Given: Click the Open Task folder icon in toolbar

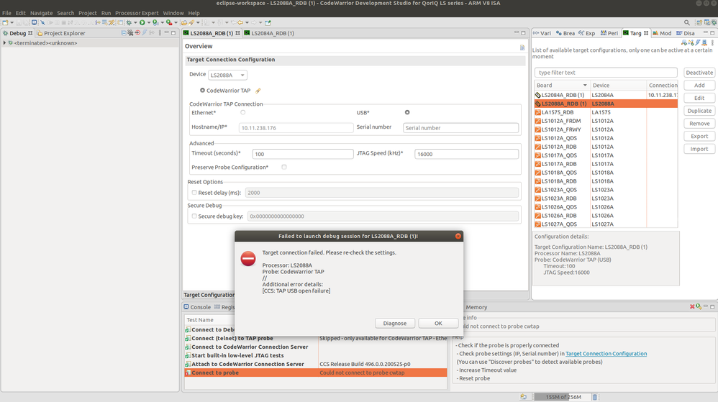Looking at the screenshot, I should tap(184, 22).
